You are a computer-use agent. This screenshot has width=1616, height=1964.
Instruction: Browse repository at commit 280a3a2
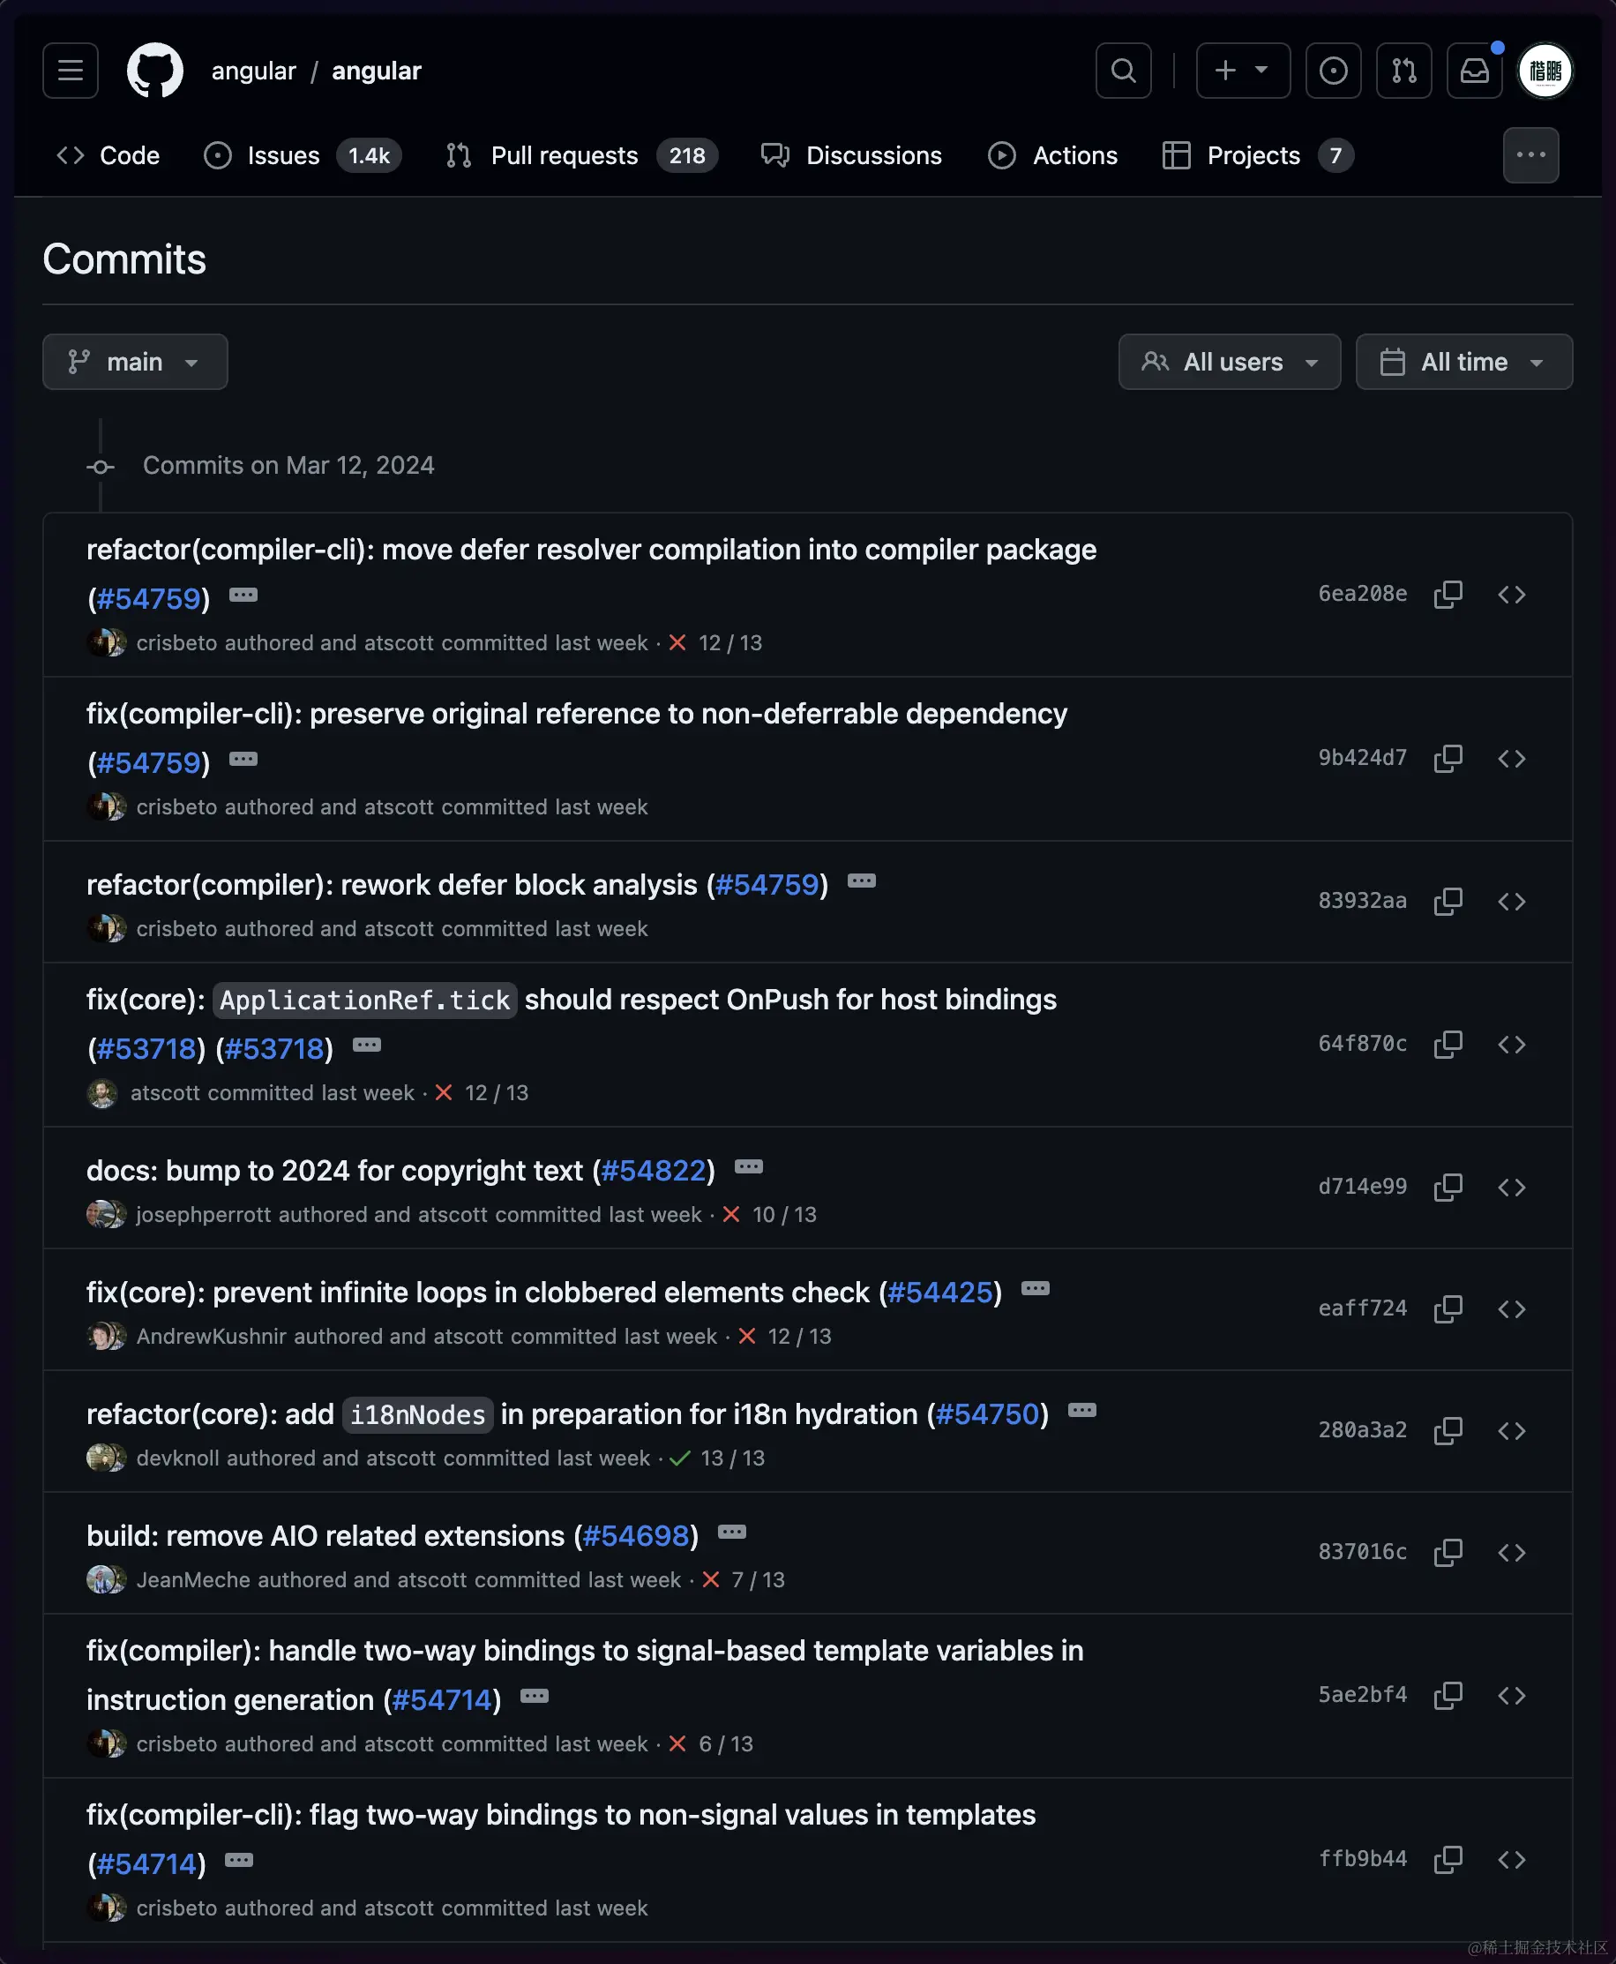pos(1511,1430)
